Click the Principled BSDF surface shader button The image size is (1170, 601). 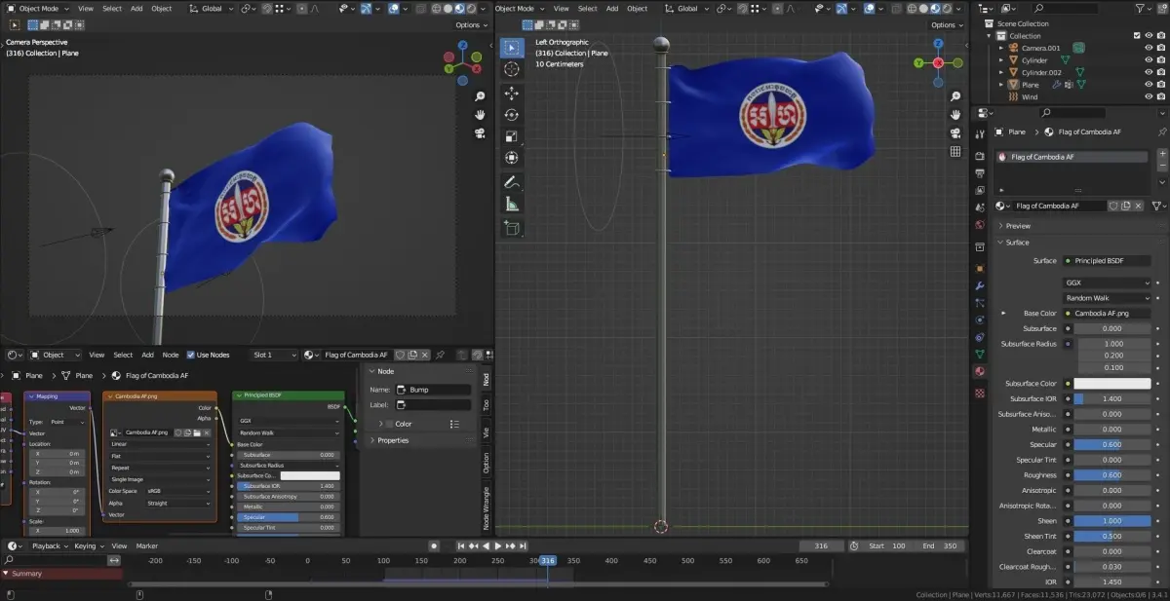click(1107, 261)
